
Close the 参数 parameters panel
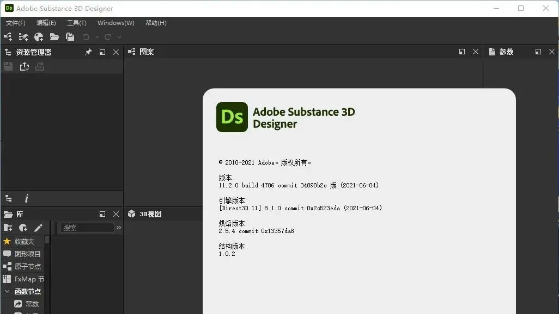pos(552,52)
